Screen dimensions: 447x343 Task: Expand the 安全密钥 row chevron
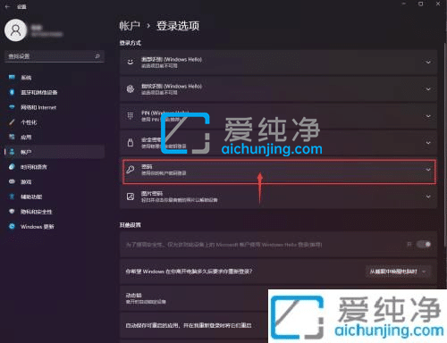pyautogui.click(x=428, y=143)
